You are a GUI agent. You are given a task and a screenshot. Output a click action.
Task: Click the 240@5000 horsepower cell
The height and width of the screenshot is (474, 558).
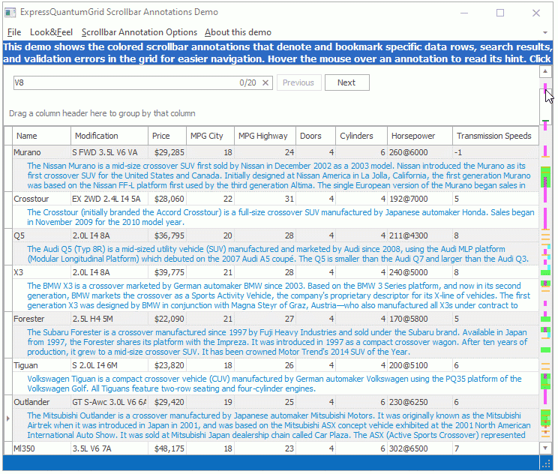point(420,272)
